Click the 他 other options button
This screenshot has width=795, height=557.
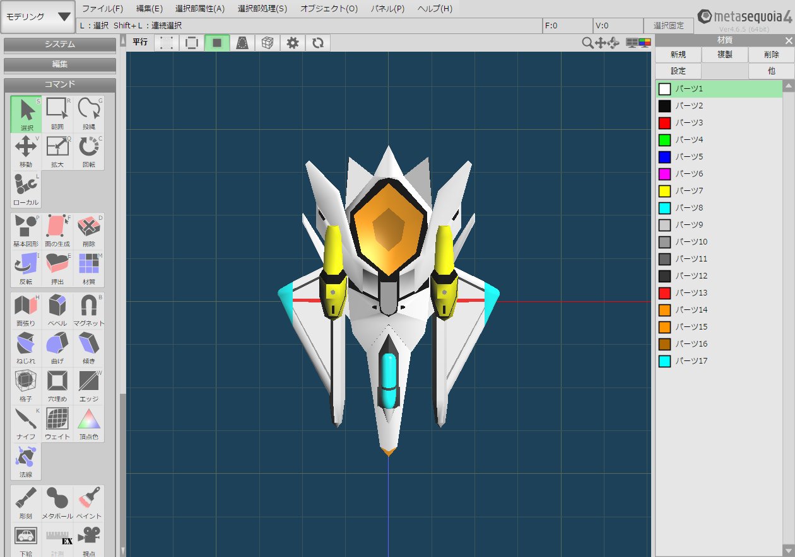(771, 71)
